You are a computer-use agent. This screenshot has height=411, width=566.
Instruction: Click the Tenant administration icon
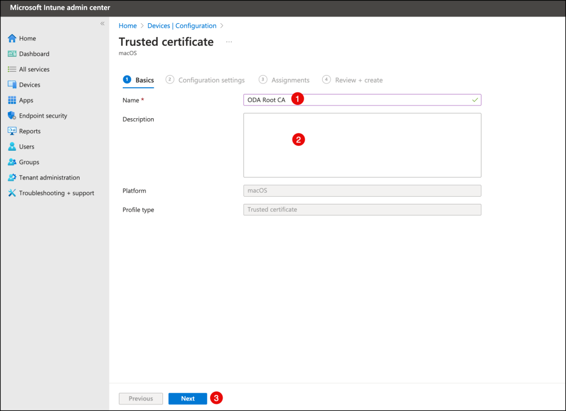coord(12,178)
